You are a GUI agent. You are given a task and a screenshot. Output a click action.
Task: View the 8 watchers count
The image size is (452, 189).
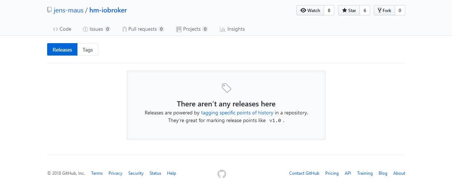tap(329, 10)
